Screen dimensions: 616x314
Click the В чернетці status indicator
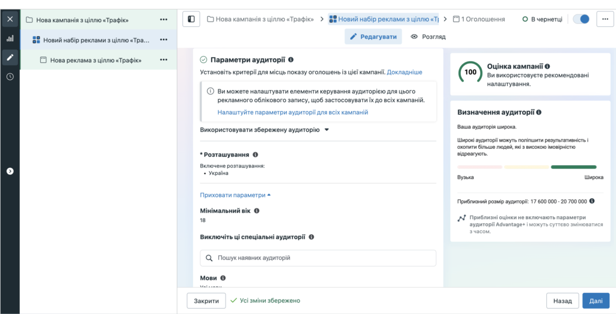coord(543,19)
